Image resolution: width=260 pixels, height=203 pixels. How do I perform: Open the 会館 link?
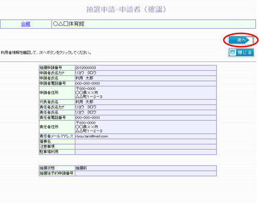(25, 24)
